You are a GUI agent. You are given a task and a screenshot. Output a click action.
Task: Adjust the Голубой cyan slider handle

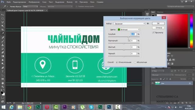click(128, 37)
